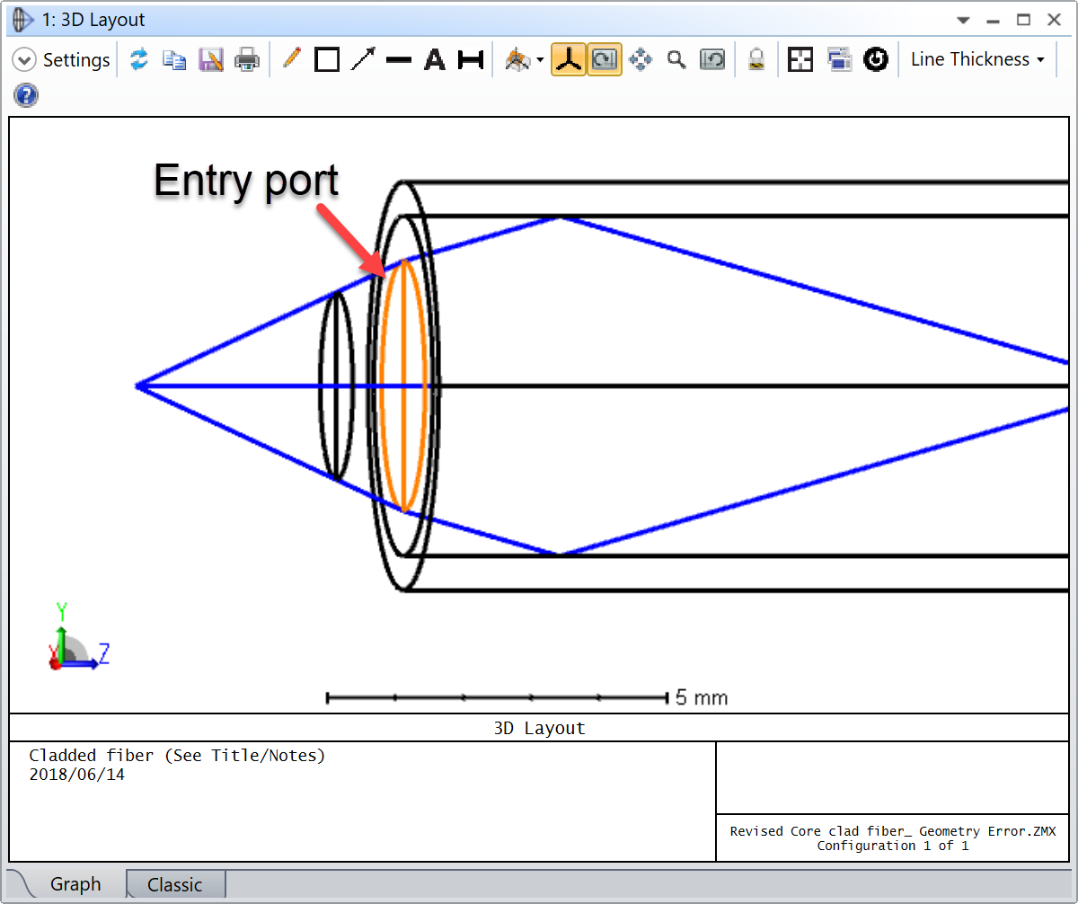Click the 'Entry port' annotation text

point(246,181)
